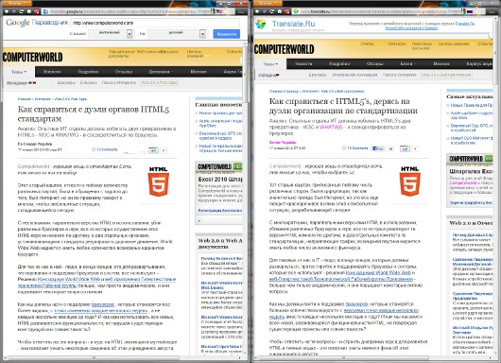The image size is (501, 363).
Task: Go back in the right Translate.Ru window
Action: point(256,11)
